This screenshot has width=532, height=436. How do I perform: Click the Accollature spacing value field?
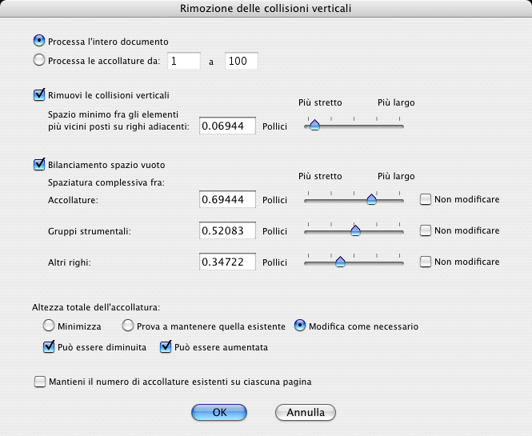pyautogui.click(x=226, y=199)
